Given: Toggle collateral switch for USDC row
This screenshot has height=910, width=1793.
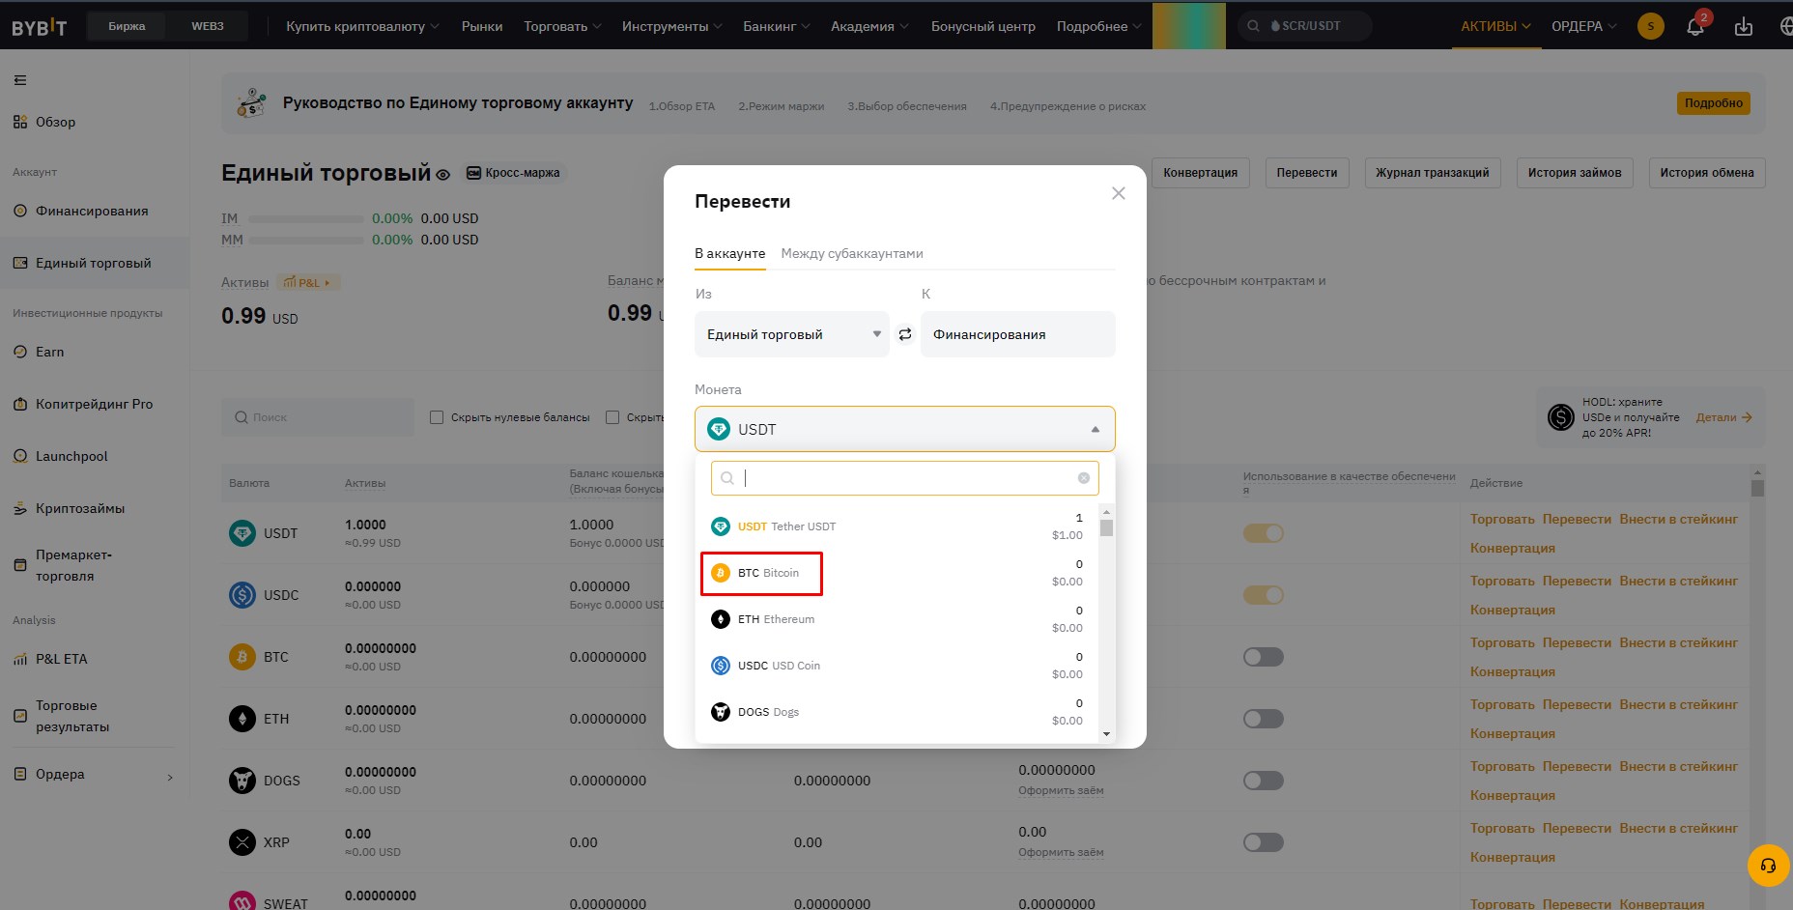Looking at the screenshot, I should pos(1263,595).
